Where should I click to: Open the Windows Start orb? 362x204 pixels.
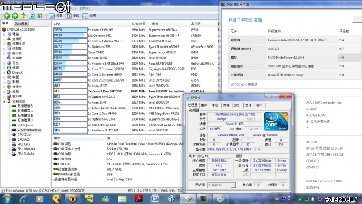(6, 199)
